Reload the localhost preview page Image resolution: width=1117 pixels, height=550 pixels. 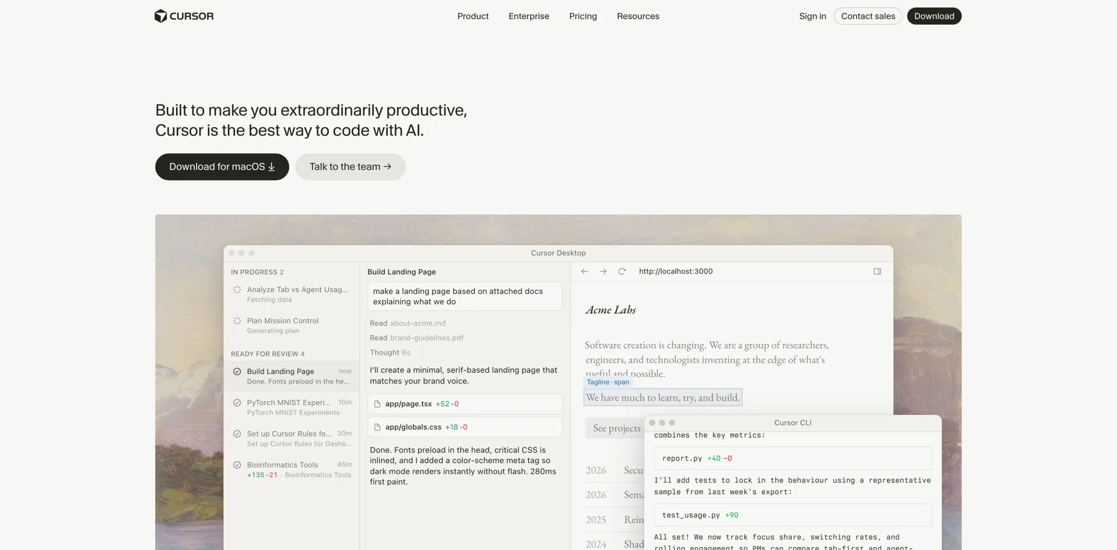[x=622, y=272]
